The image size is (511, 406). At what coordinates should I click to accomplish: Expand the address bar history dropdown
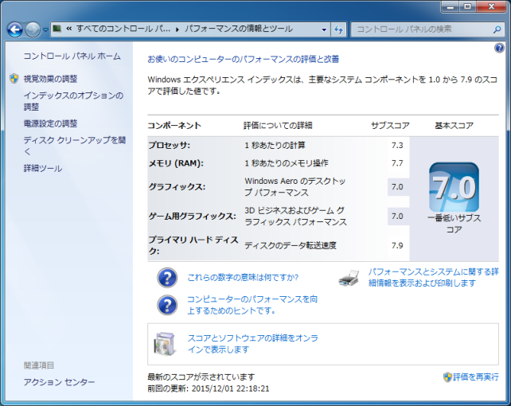[x=324, y=29]
